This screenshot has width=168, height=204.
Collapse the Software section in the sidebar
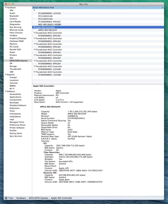pos(6,91)
